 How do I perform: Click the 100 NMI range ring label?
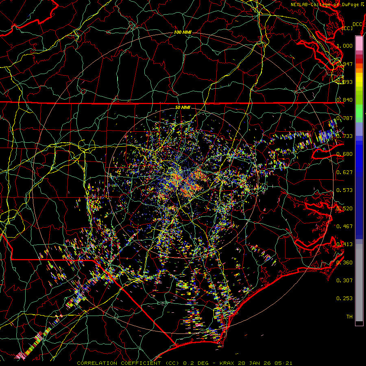pos(183,32)
